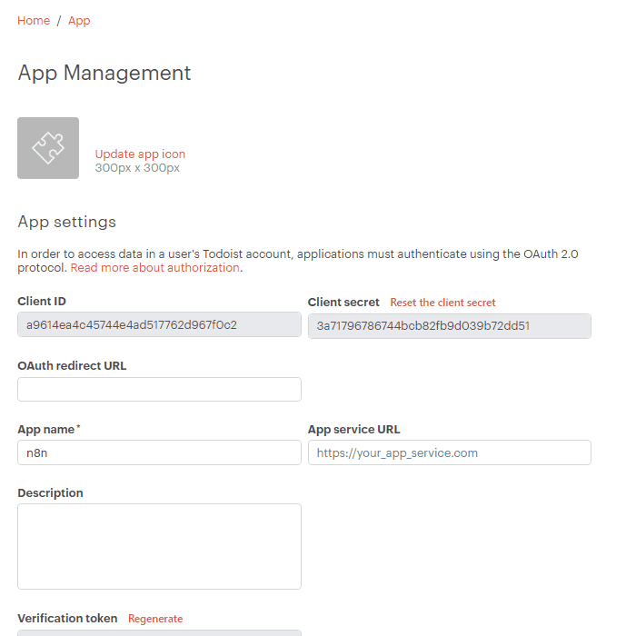
Task: Click the puzzle piece app icon placeholder
Action: pyautogui.click(x=48, y=148)
